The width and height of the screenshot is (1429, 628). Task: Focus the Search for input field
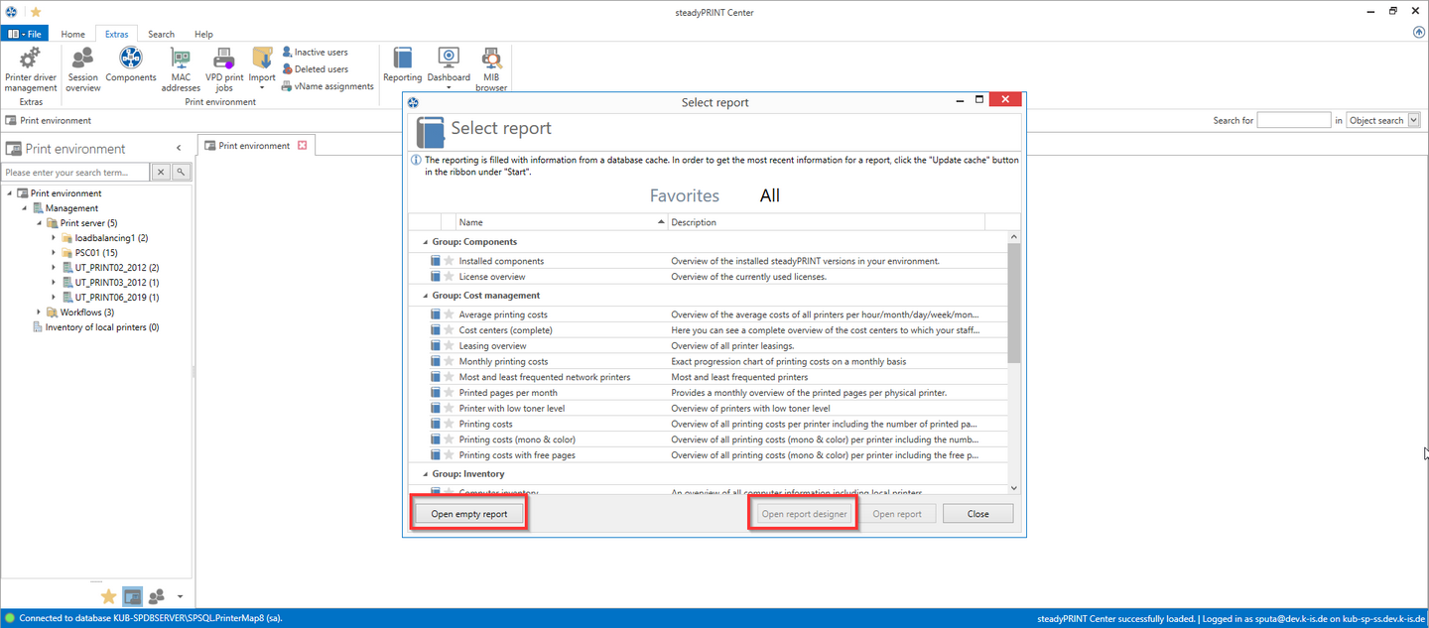(x=1294, y=120)
